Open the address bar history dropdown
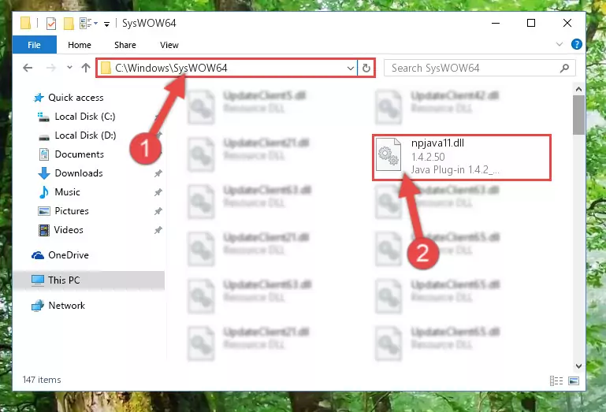 (350, 69)
